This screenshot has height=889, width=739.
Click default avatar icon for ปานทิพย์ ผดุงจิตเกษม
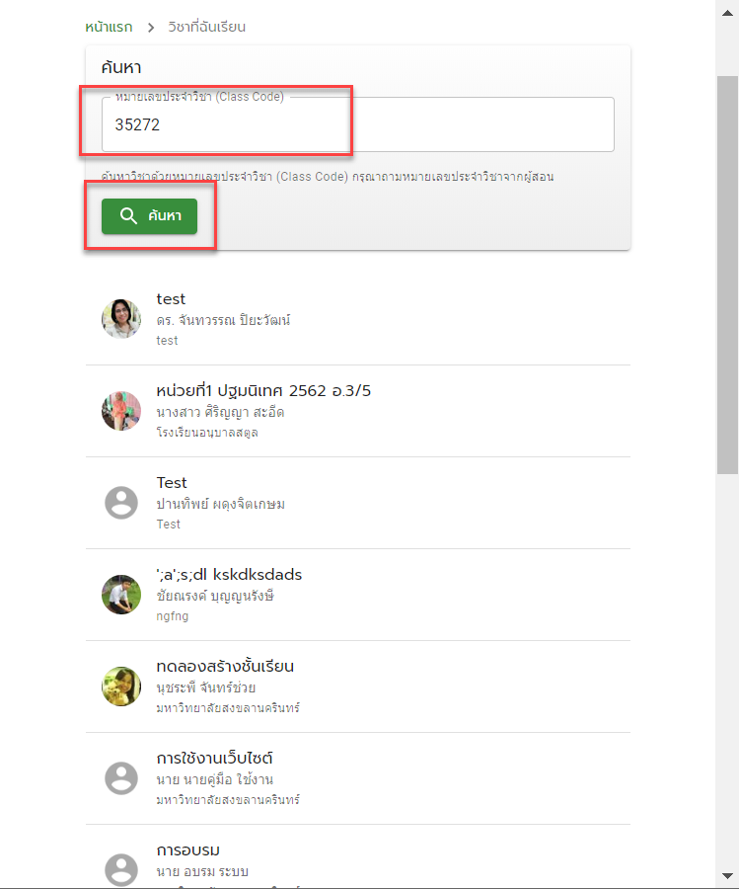point(121,503)
